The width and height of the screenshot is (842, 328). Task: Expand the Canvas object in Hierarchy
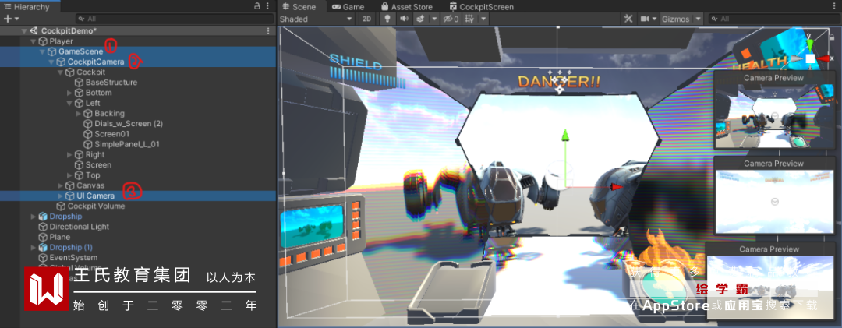coord(60,185)
